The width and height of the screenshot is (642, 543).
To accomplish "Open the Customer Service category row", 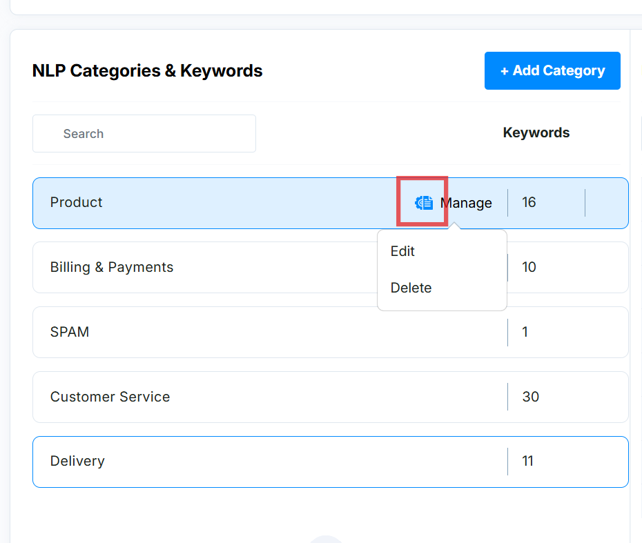I will [x=110, y=397].
